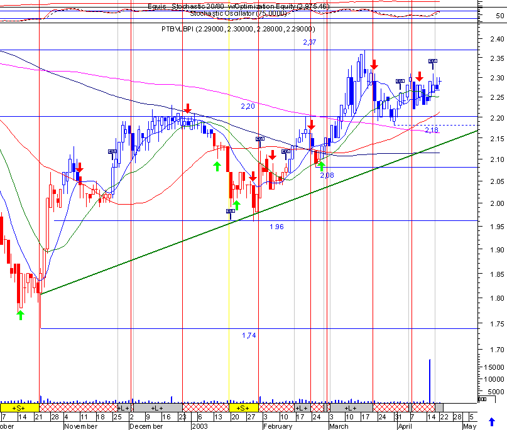Image resolution: width=507 pixels, height=430 pixels.
Task: Select the 50 stochastic axis value
Action: pyautogui.click(x=500, y=16)
